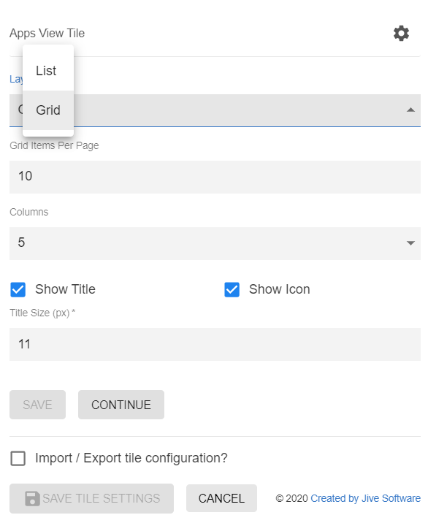Collapse the layout dropdown arrow
Viewport: 428px width, 515px height.
point(410,110)
